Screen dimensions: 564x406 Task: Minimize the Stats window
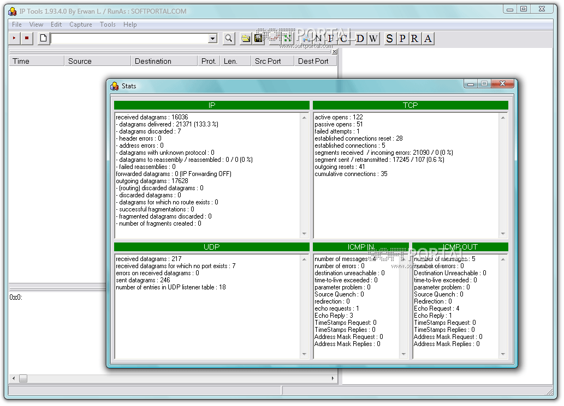click(471, 83)
